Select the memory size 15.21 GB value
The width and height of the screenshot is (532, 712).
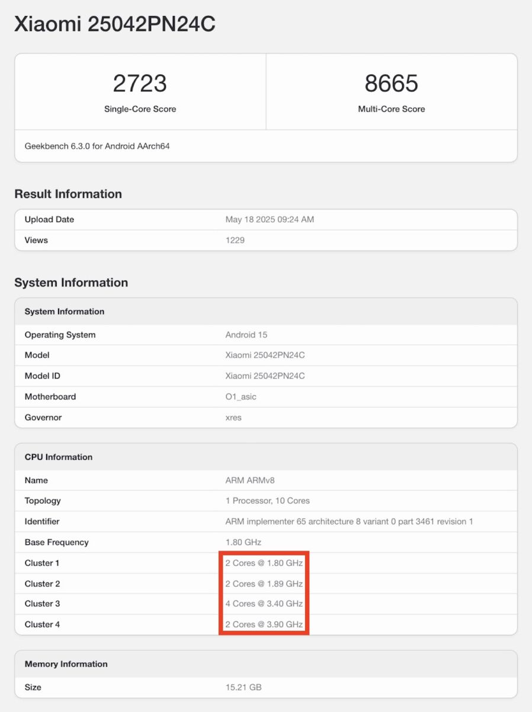[x=243, y=688]
